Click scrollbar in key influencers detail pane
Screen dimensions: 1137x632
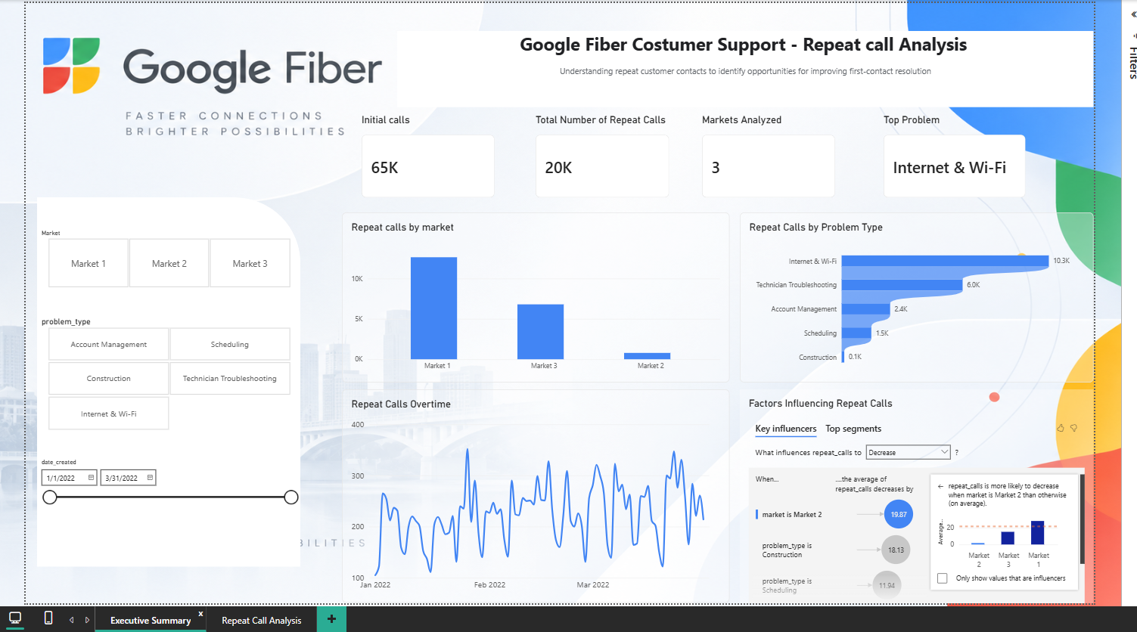point(1083,519)
